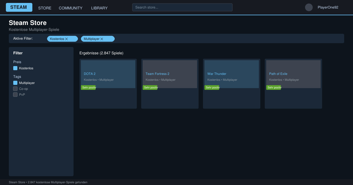Open the Path of Exile game title
Viewport: 353px width, 185px height.
[278, 74]
